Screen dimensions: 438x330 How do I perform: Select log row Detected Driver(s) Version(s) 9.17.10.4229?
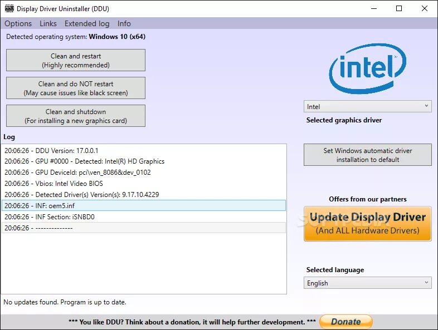pyautogui.click(x=144, y=195)
